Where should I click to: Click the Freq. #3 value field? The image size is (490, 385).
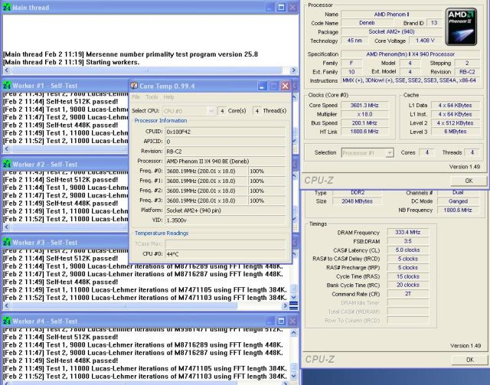[x=206, y=201]
